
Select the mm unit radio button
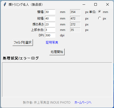coord(99,12)
